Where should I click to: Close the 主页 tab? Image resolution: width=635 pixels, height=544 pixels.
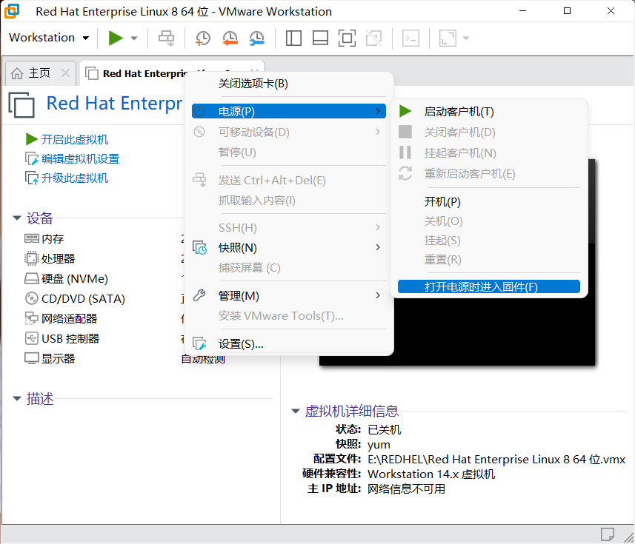[x=65, y=73]
